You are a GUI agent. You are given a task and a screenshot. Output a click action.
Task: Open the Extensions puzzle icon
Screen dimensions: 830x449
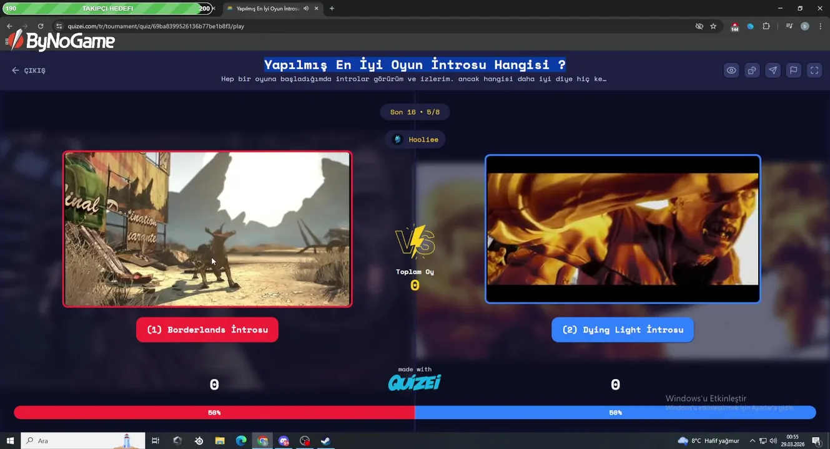[x=766, y=26]
